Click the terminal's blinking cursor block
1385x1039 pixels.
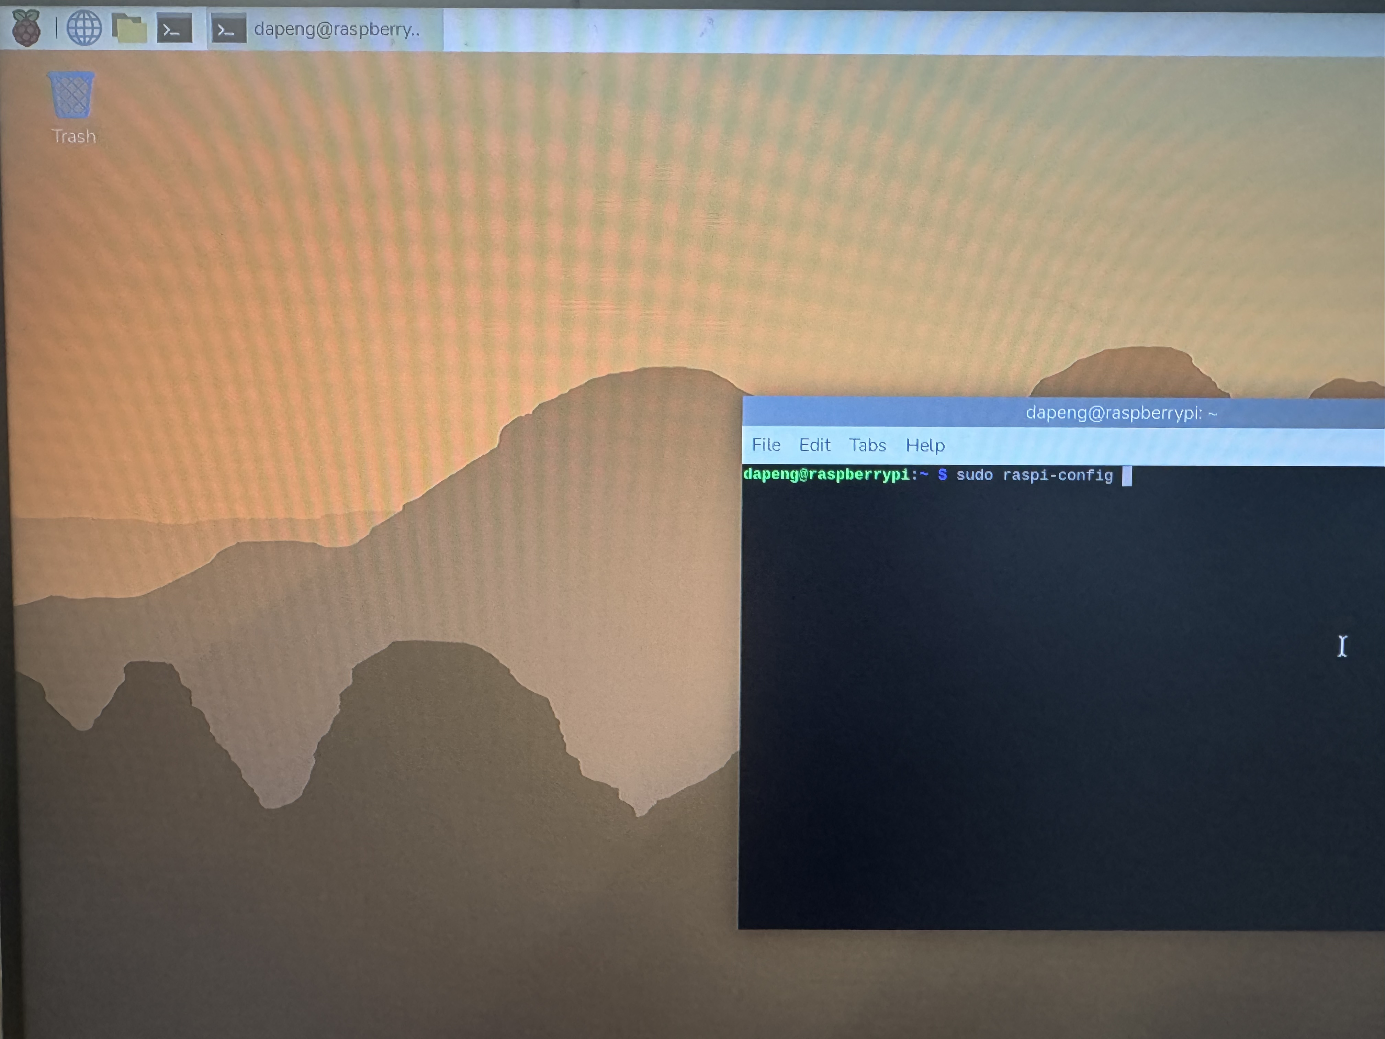click(1126, 476)
